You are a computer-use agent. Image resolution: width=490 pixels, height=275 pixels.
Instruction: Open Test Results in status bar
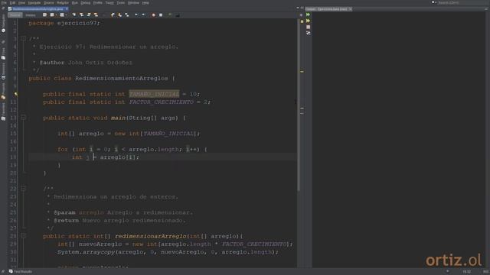pyautogui.click(x=21, y=272)
